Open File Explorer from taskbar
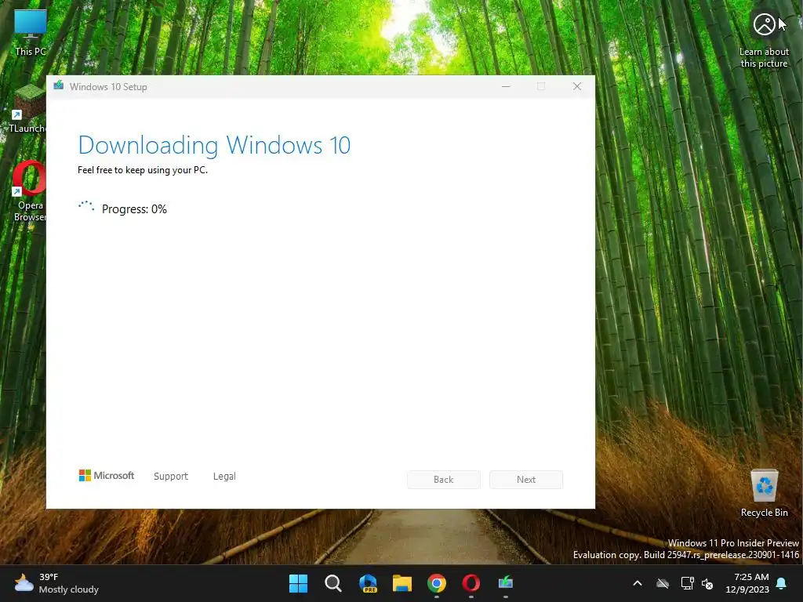 (x=402, y=583)
